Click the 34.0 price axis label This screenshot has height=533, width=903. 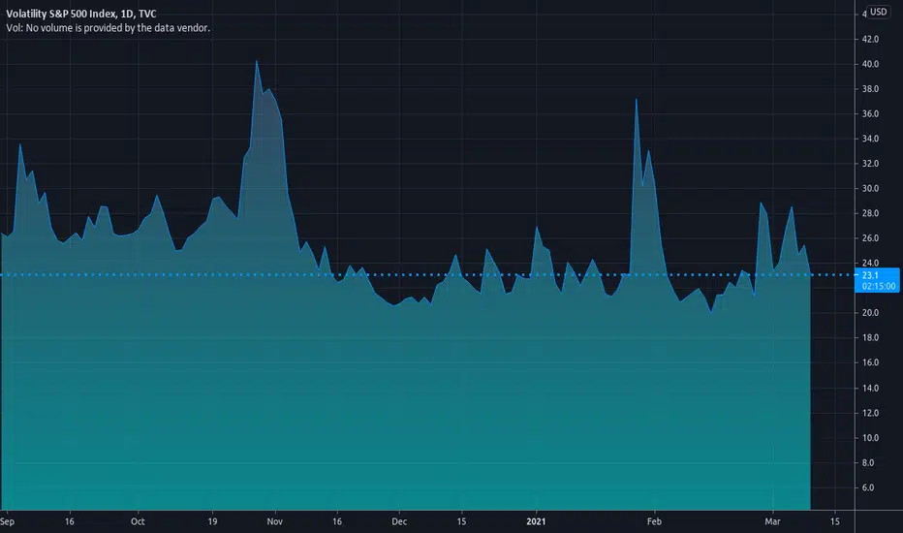(870, 139)
